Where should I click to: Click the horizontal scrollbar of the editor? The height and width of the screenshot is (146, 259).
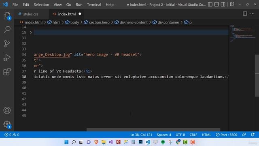pos(153,129)
